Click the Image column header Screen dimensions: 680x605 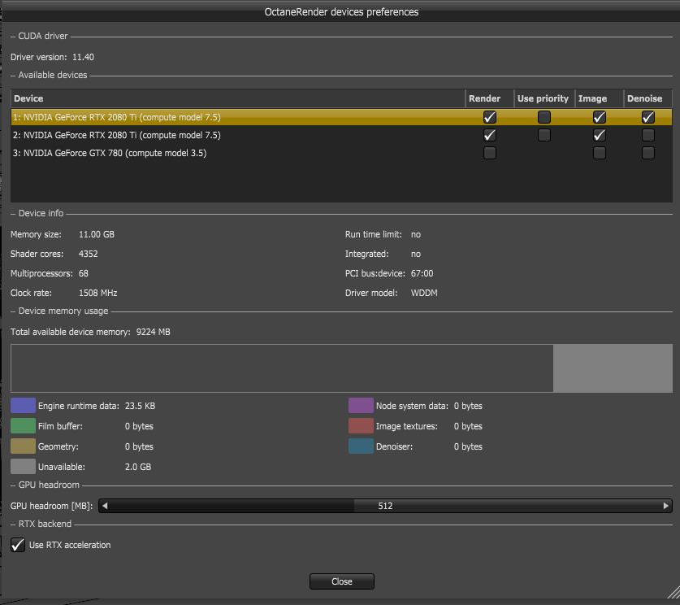pyautogui.click(x=599, y=98)
